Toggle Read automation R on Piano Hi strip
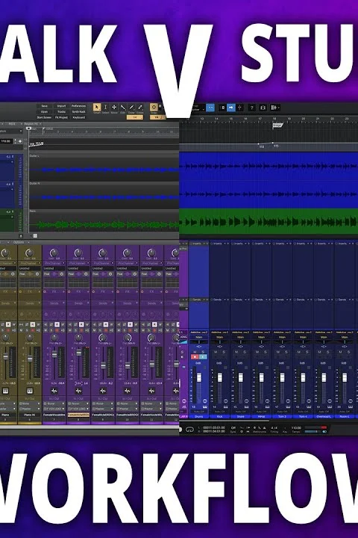This screenshot has height=538, width=358. click(33, 324)
